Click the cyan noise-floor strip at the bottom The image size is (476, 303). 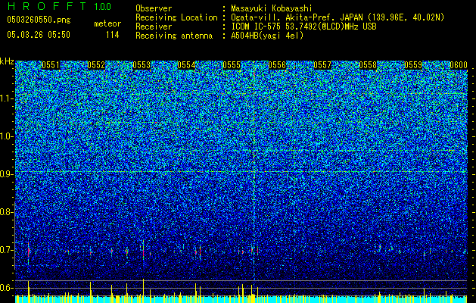[x=241, y=299]
